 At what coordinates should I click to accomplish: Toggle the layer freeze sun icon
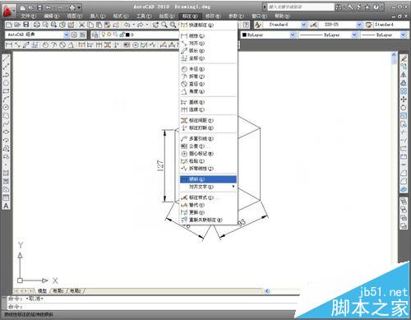point(109,35)
